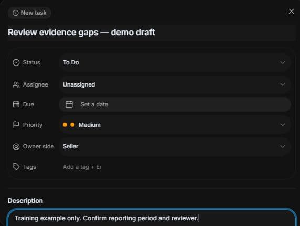The width and height of the screenshot is (300, 226).
Task: Click the Assignee chevron arrow
Action: click(283, 84)
